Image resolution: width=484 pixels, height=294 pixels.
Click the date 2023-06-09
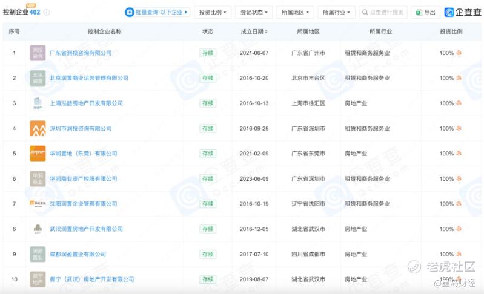[254, 178]
